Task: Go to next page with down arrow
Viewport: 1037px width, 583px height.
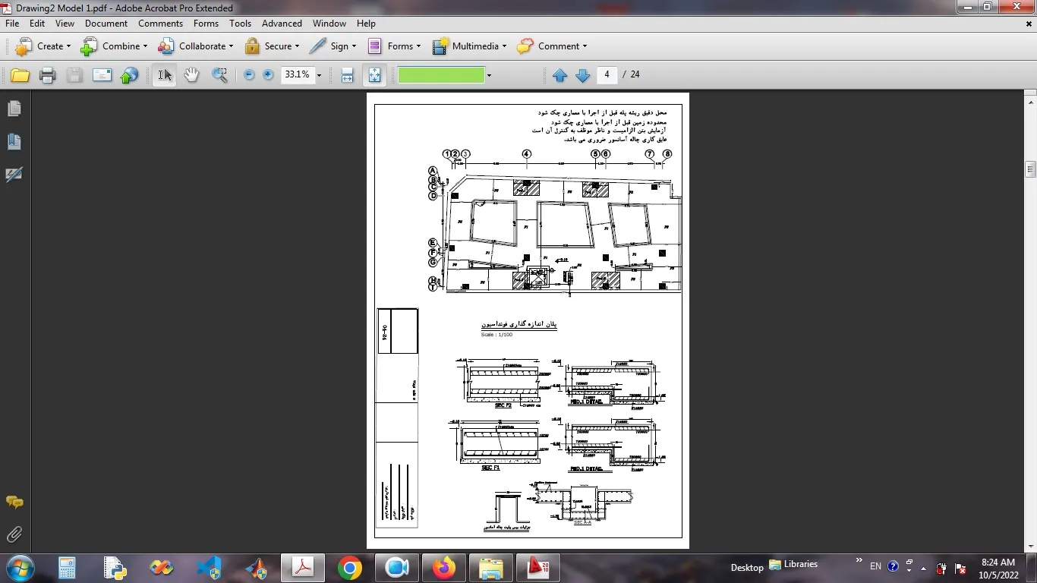Action: [x=582, y=75]
